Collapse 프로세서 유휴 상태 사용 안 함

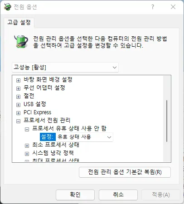[x=27, y=129]
